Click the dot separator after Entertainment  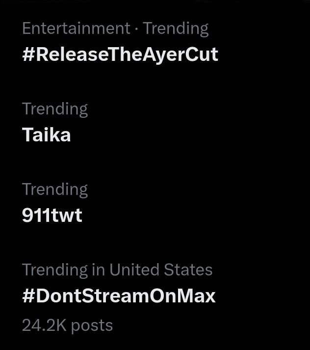(136, 28)
